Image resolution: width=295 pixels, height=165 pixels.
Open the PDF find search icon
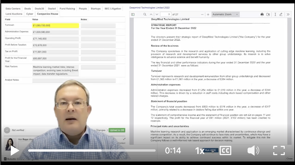[145, 14]
